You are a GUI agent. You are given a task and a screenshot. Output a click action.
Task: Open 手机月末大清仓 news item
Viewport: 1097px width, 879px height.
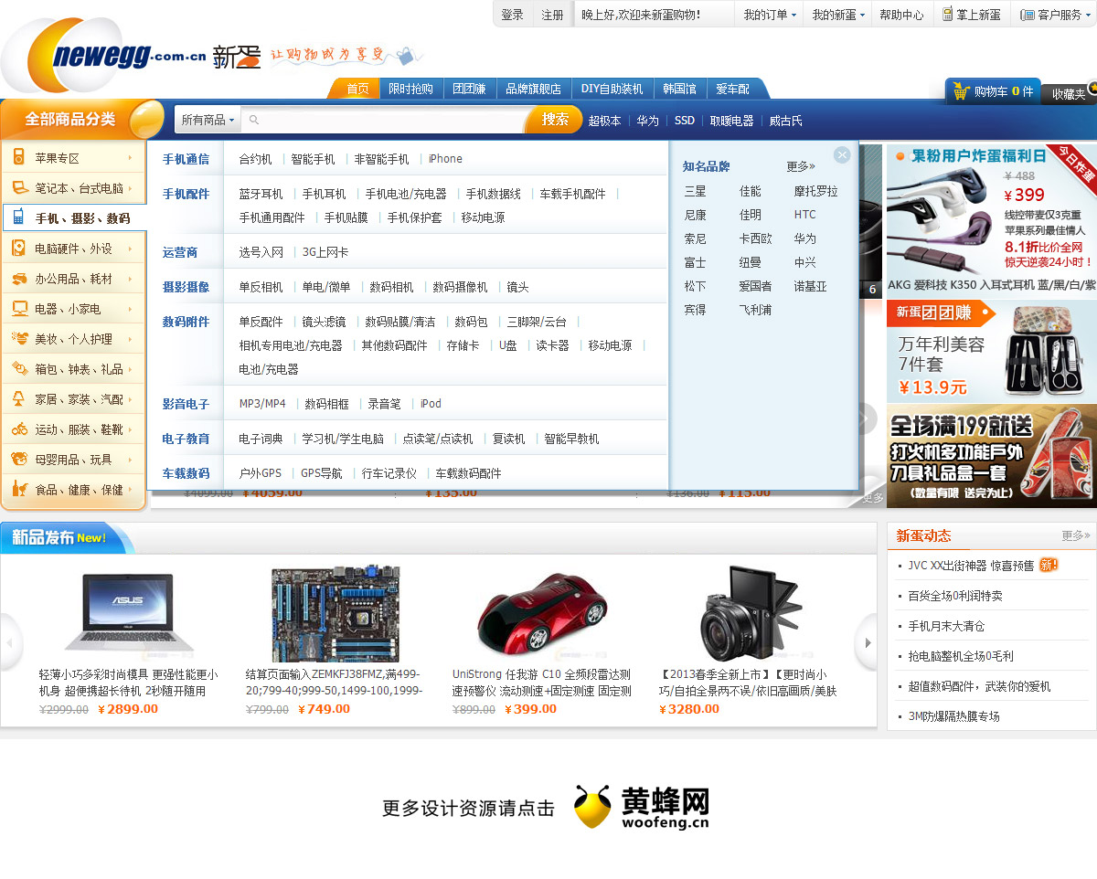tap(946, 626)
